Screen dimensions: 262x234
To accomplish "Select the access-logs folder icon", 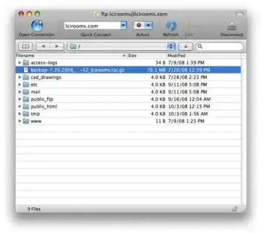I will click(26, 63).
